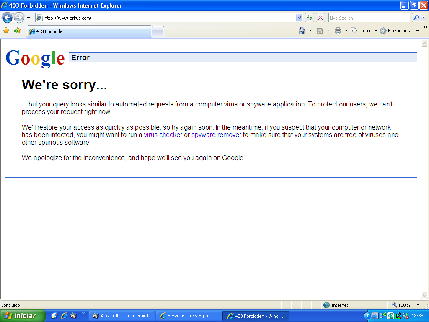The height and width of the screenshot is (322, 429).
Task: Open a new blank tab
Action: coord(158,32)
